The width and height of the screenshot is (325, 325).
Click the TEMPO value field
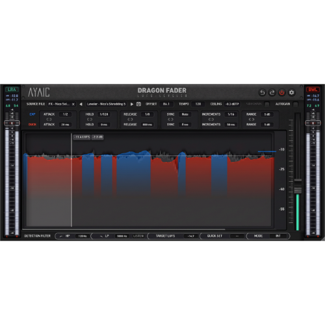(x=198, y=104)
